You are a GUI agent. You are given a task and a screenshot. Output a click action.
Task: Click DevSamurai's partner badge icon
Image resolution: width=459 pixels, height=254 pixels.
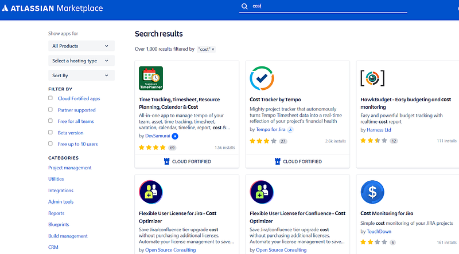click(x=175, y=136)
